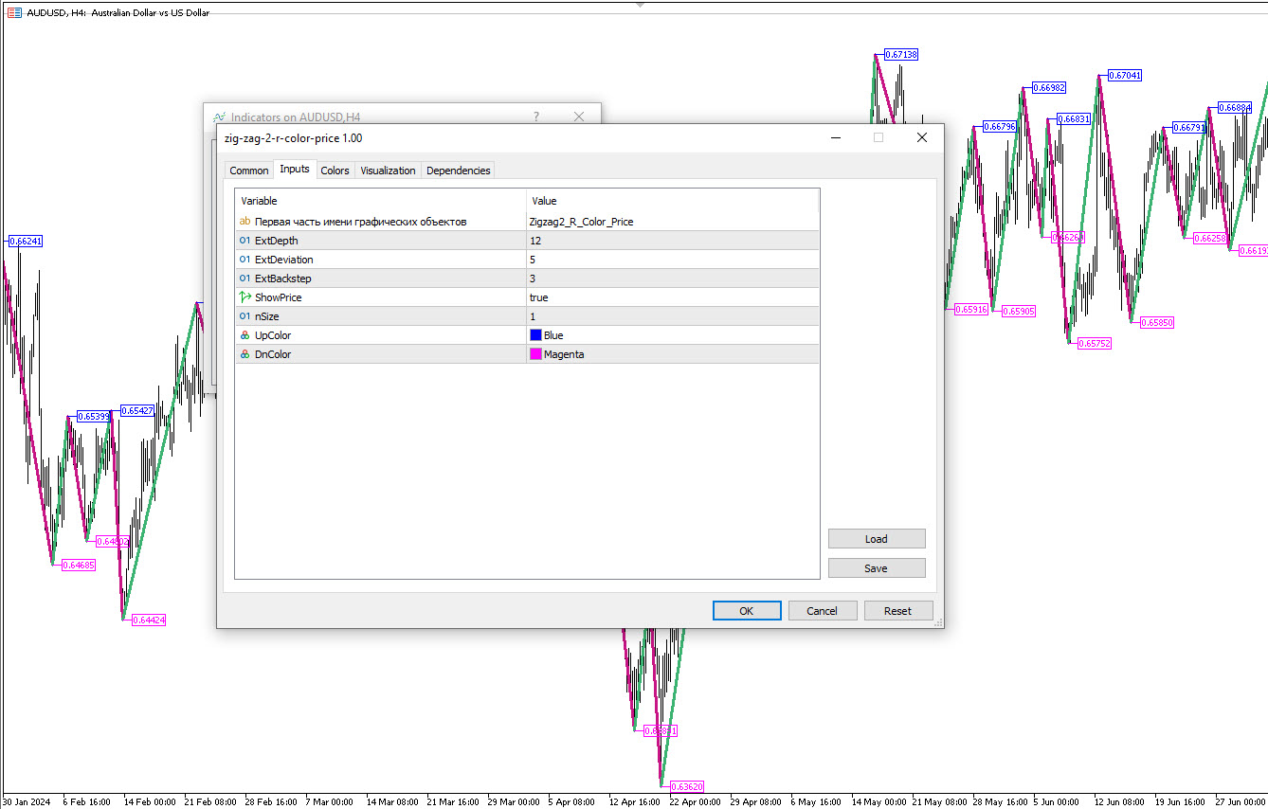Click the ShowPrice variable name

278,297
